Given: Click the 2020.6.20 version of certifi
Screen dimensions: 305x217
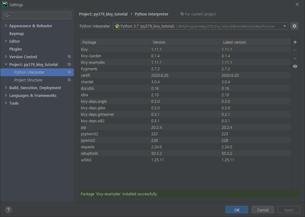Looking at the screenshot, I should (x=160, y=75).
